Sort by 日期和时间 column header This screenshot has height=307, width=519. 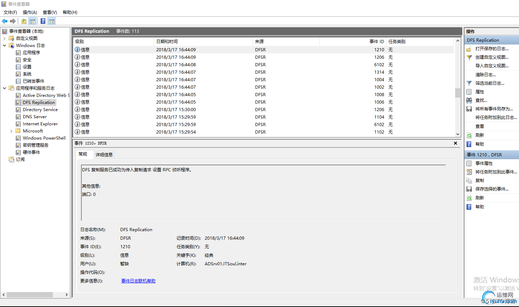(x=203, y=42)
